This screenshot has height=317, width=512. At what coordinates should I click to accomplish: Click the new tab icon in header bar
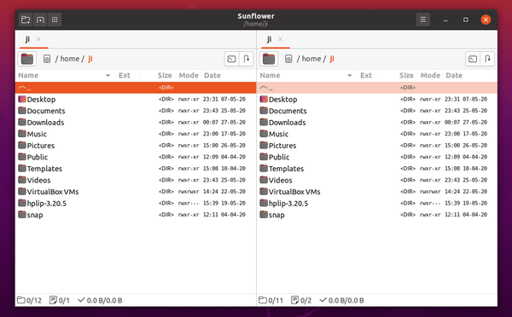pos(26,20)
